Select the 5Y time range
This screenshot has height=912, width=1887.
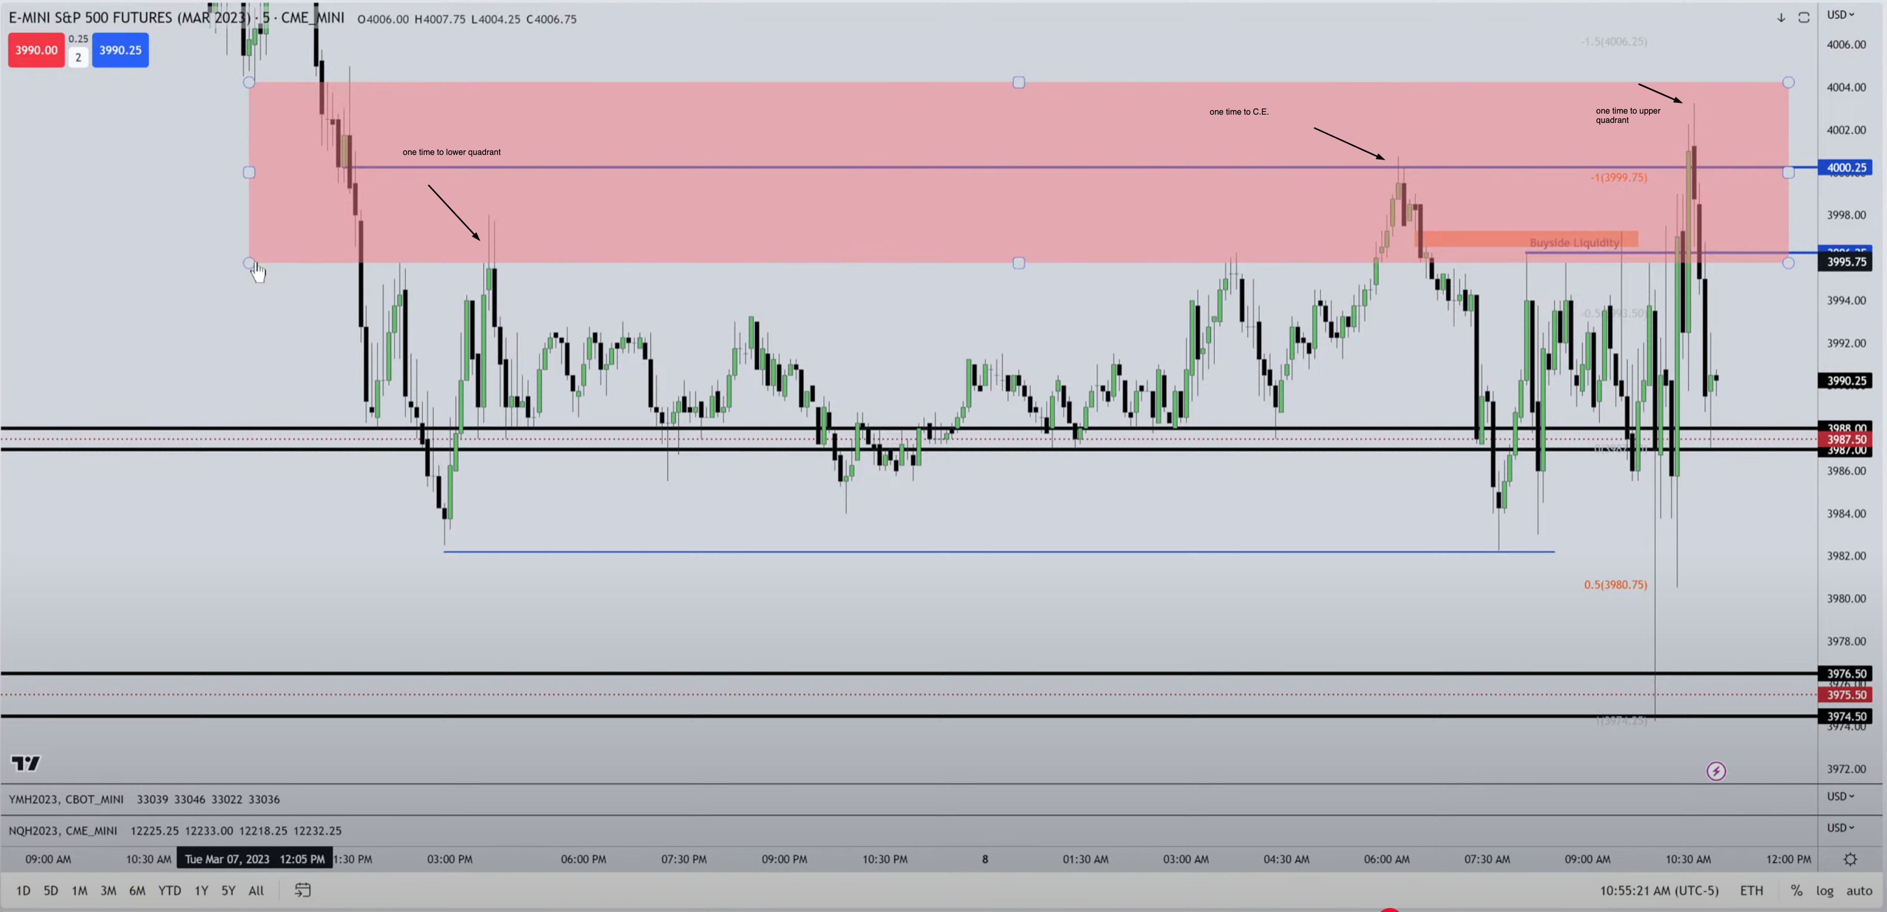[228, 891]
